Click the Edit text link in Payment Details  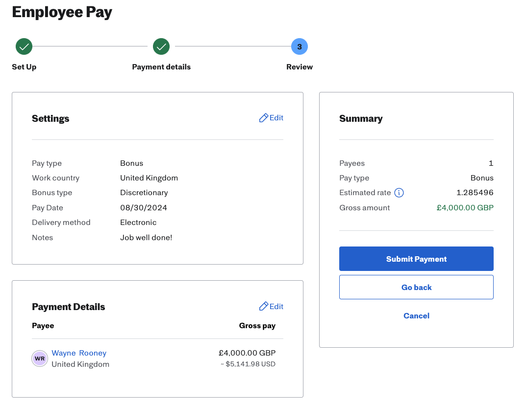pyautogui.click(x=276, y=307)
